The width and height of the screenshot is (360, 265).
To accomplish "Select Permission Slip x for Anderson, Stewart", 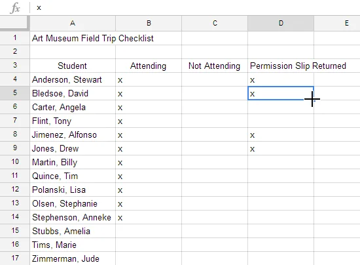I will pos(281,79).
